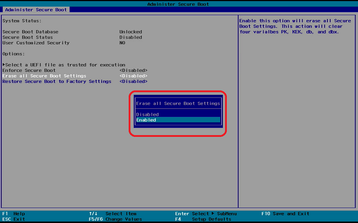
Task: Click the popup title Erase all Secure Boot Settings
Action: [178, 103]
